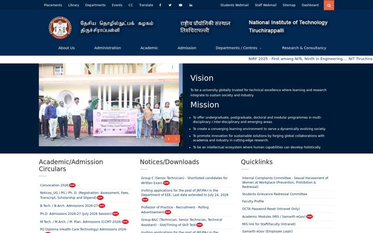
Task: Click the NIRF 2025 scrolling announcement
Action: (310, 59)
